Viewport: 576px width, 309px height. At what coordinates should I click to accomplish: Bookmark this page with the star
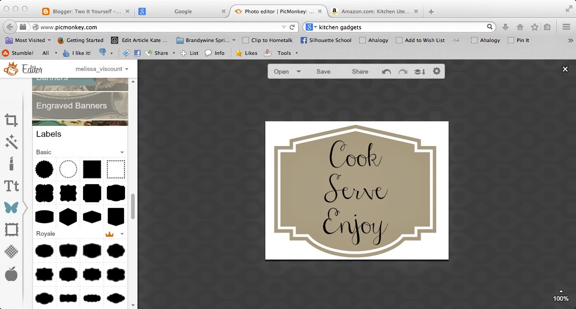click(x=534, y=27)
